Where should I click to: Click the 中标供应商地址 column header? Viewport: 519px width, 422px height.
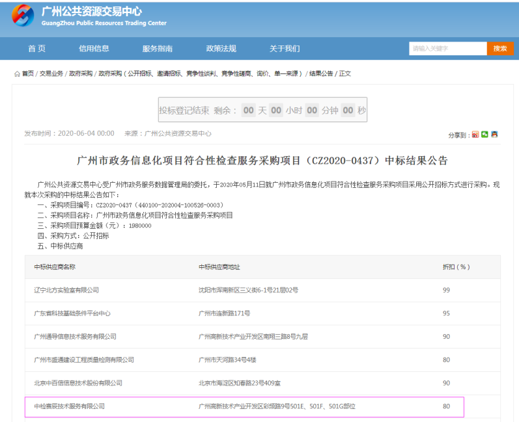click(x=219, y=267)
